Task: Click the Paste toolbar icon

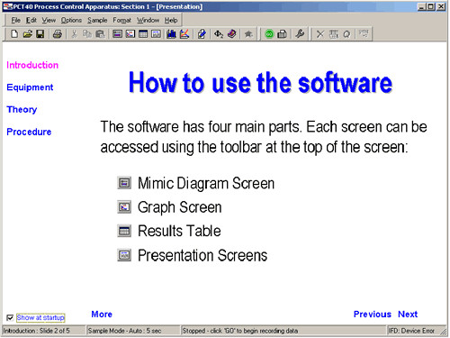Action: click(100, 34)
